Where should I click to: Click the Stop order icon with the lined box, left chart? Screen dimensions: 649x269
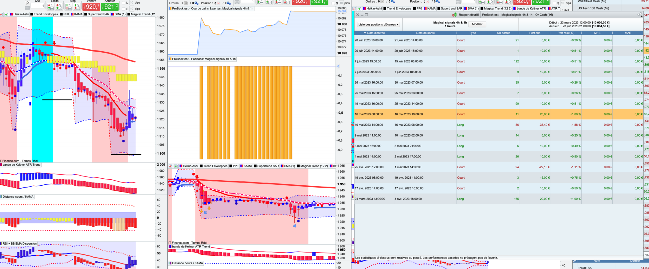68,7
